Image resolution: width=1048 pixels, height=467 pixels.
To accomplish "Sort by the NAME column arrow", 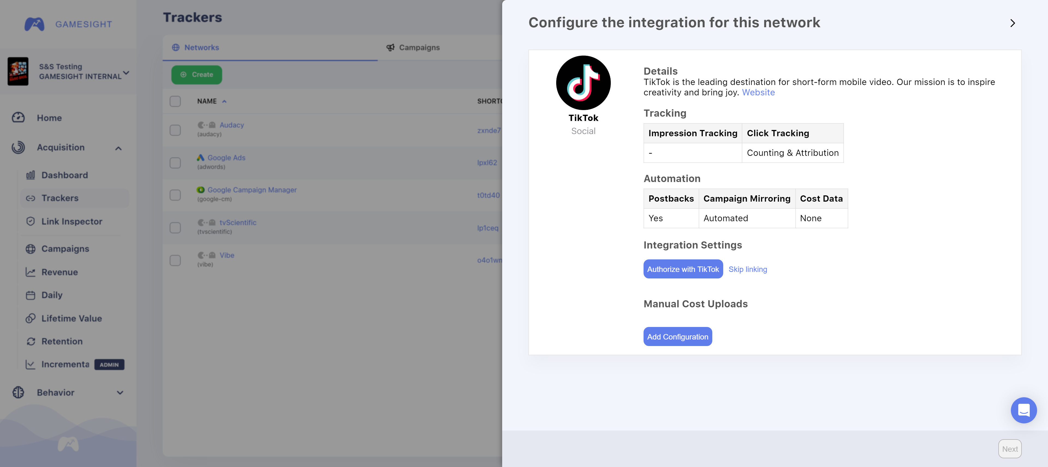I will pyautogui.click(x=224, y=102).
